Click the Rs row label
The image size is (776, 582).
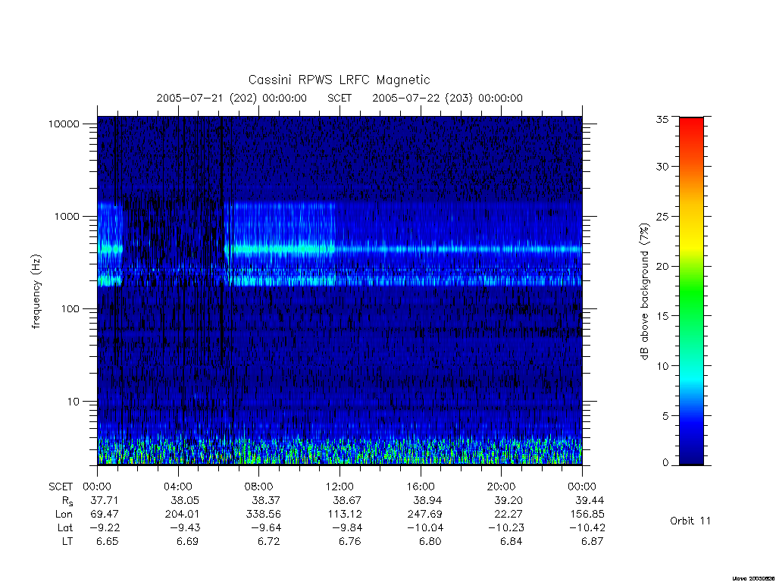tap(66, 502)
